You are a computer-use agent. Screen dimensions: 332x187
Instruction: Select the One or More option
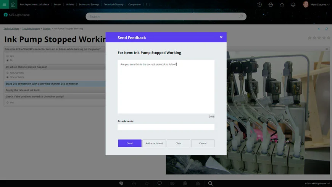[7, 77]
